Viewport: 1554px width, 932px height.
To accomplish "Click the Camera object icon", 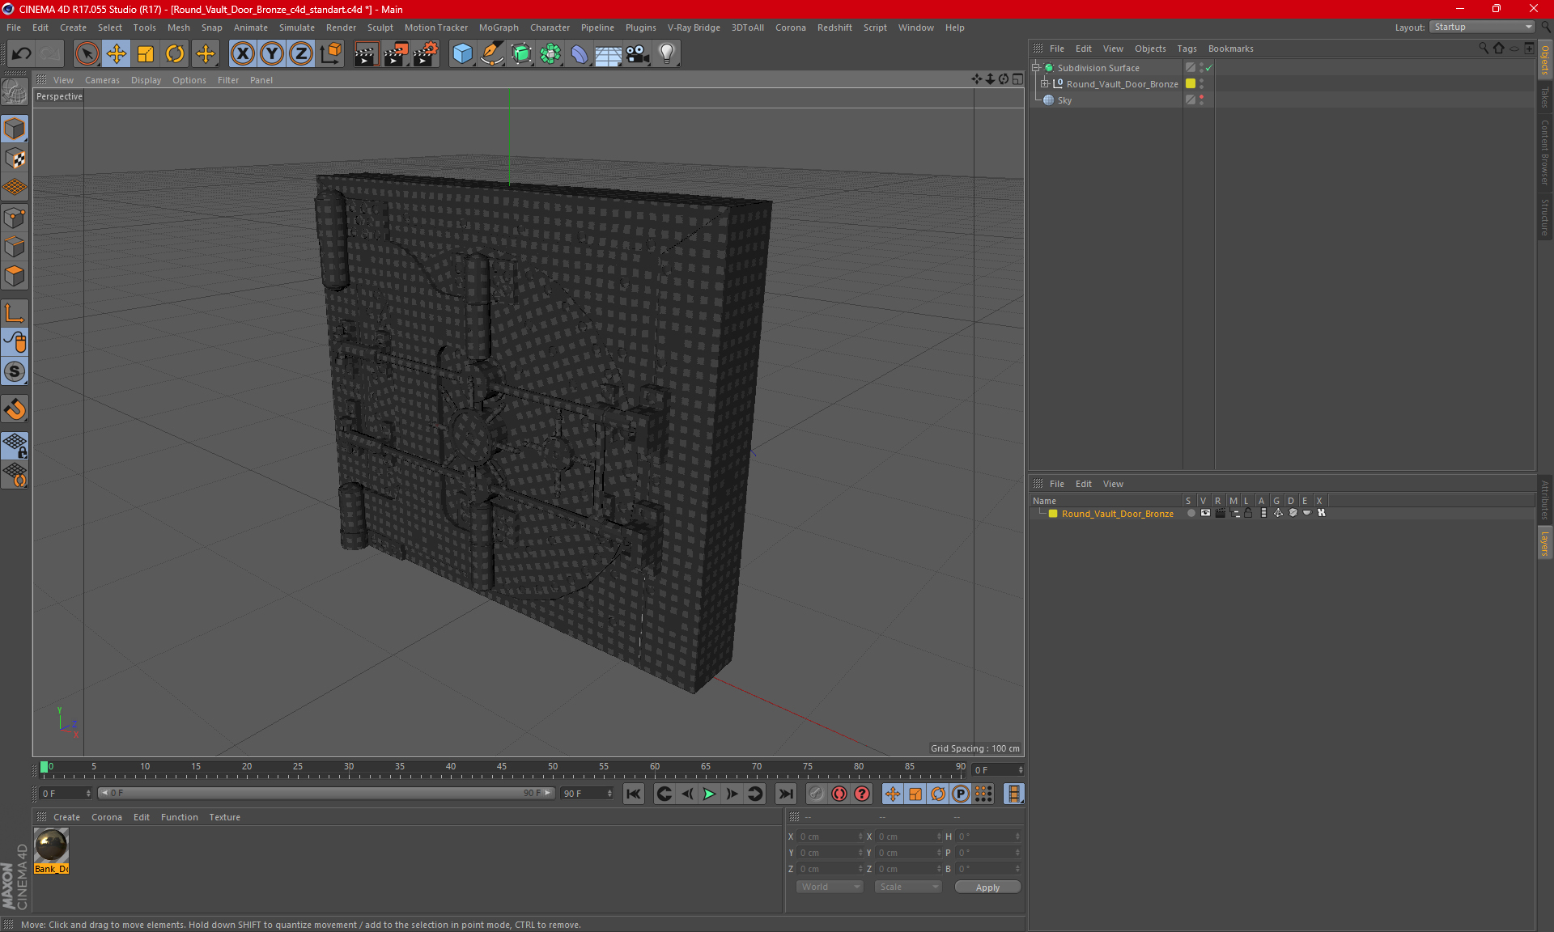I will [x=638, y=54].
